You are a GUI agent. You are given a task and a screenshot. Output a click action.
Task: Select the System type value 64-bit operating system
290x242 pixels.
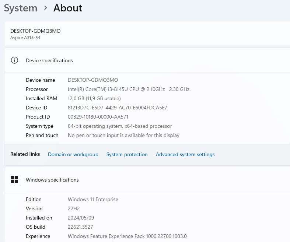[x=120, y=126]
